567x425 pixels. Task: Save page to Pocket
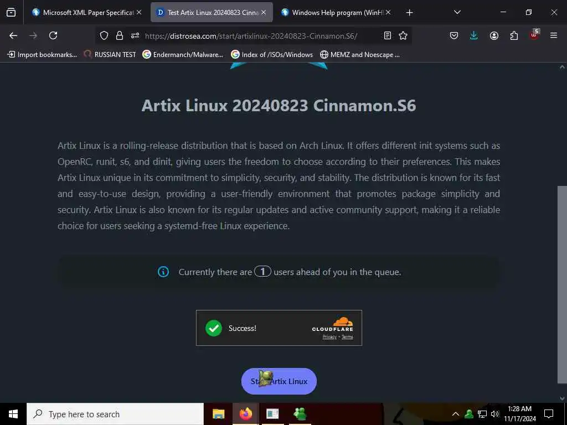click(454, 35)
